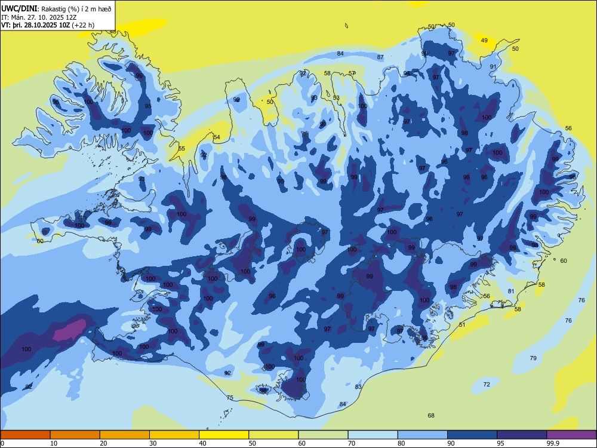The image size is (597, 448).
Task: Pick the light blue 70–80 legend segment
Action: (373, 435)
